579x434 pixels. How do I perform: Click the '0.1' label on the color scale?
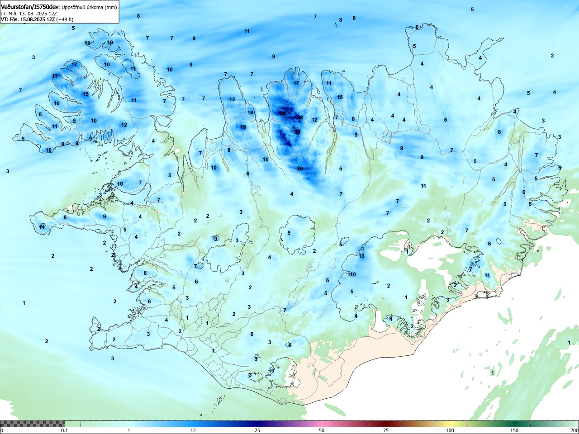point(65,430)
